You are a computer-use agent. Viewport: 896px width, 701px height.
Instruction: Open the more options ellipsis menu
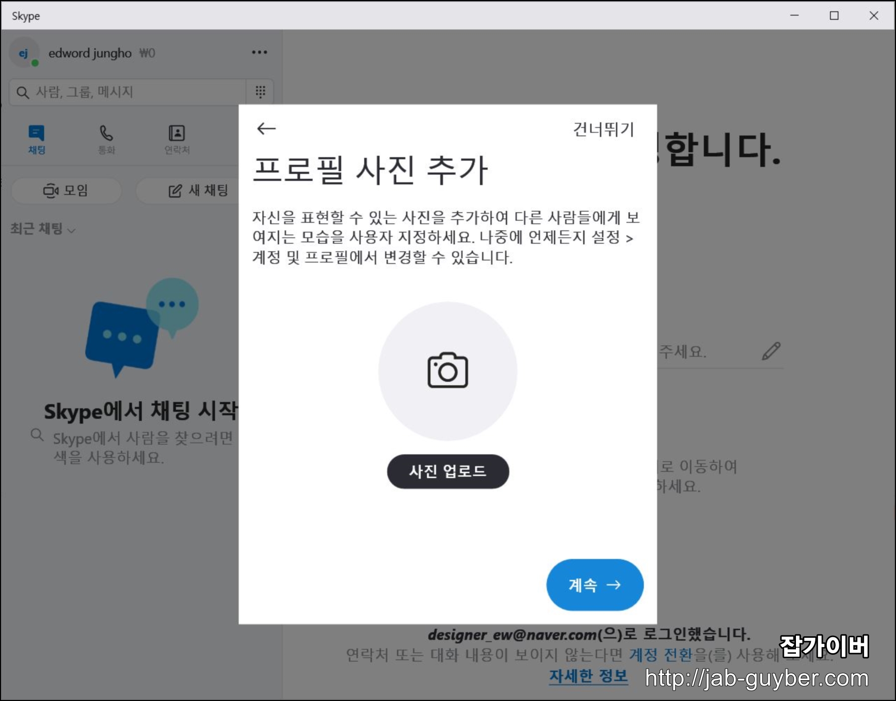259,52
